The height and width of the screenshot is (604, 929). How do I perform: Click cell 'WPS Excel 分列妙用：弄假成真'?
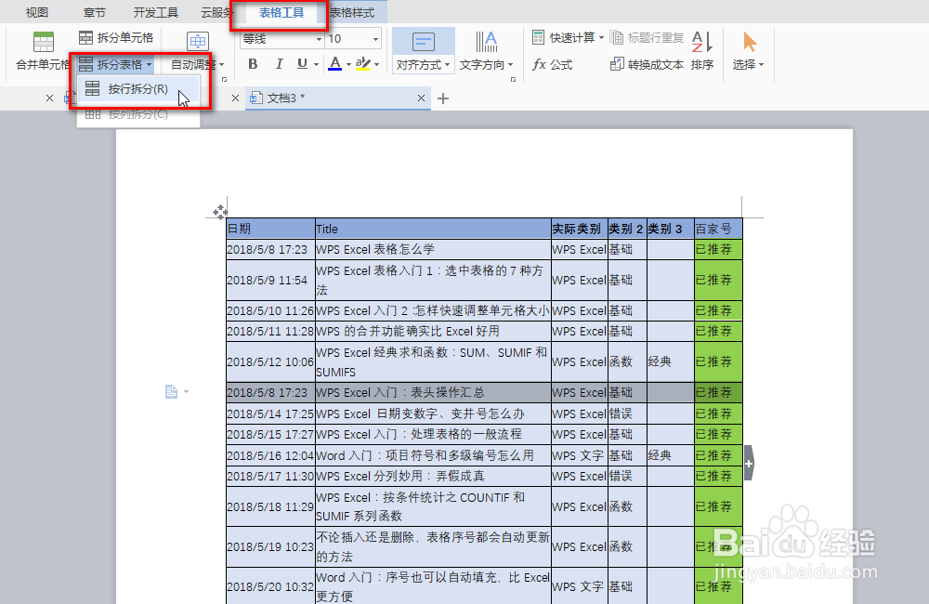(x=433, y=476)
